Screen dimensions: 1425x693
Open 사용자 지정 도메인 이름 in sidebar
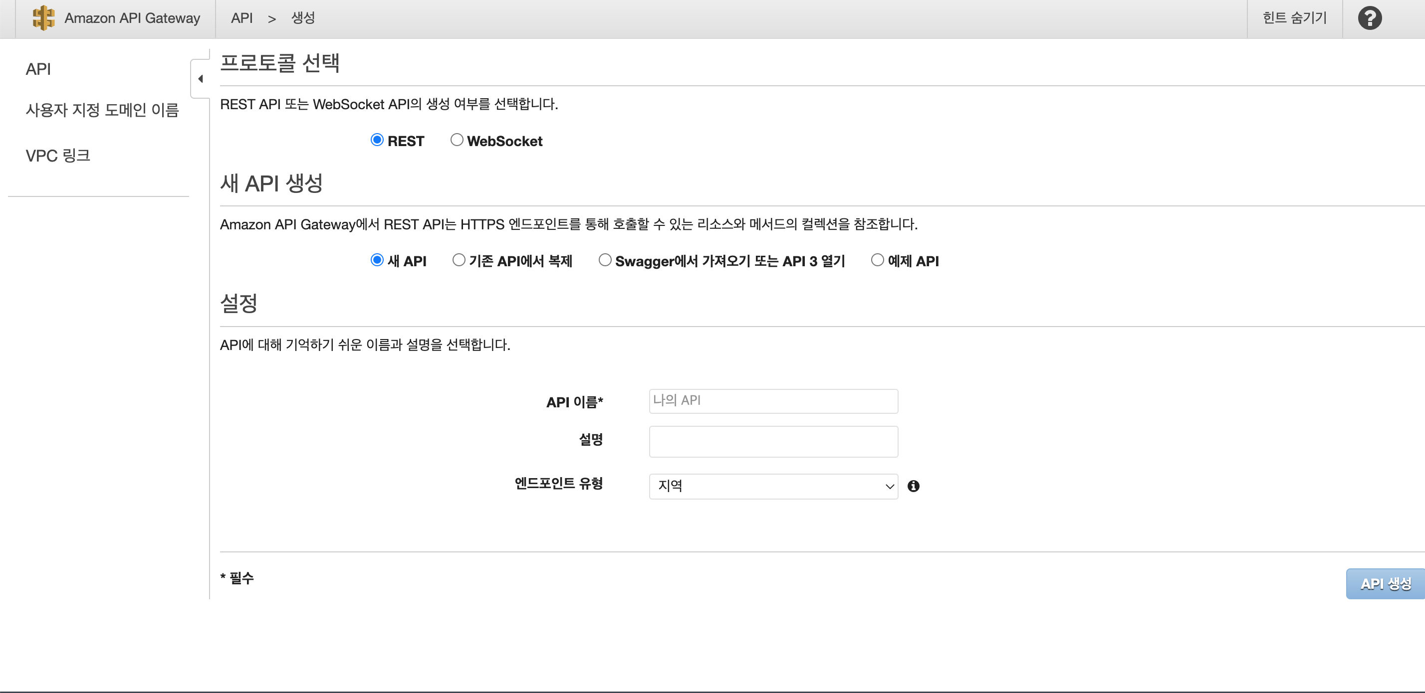102,110
